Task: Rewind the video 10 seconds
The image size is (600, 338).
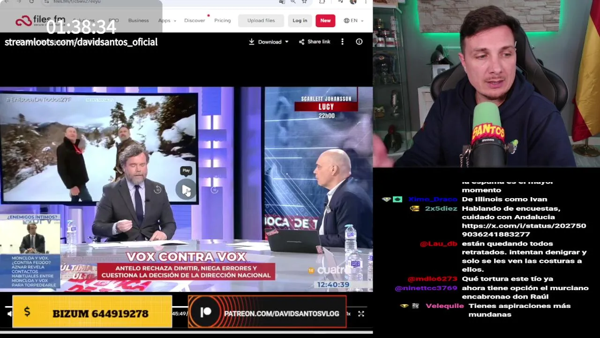Action: pos(157,190)
